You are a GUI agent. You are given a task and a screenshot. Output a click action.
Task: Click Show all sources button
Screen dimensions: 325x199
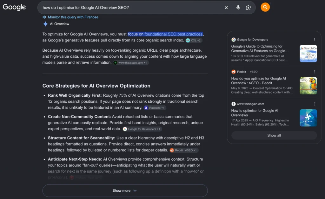pos(274,135)
